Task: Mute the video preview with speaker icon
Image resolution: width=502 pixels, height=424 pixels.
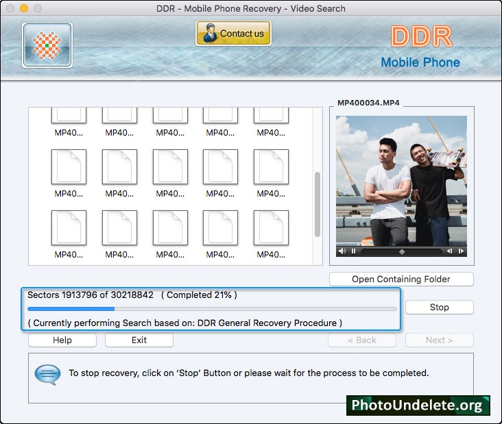Action: (x=342, y=251)
